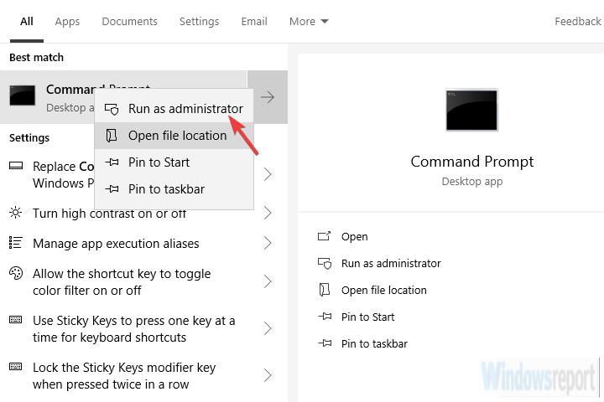
Task: Click Run as administrator in preview pane
Action: [x=391, y=264]
